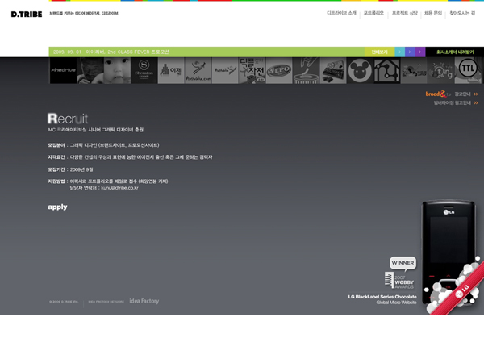Click the blue arrow button
484x363 pixels.
tap(410, 52)
